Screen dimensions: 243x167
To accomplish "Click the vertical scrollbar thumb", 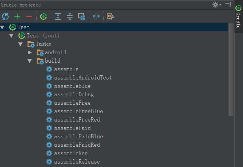I will (x=231, y=70).
